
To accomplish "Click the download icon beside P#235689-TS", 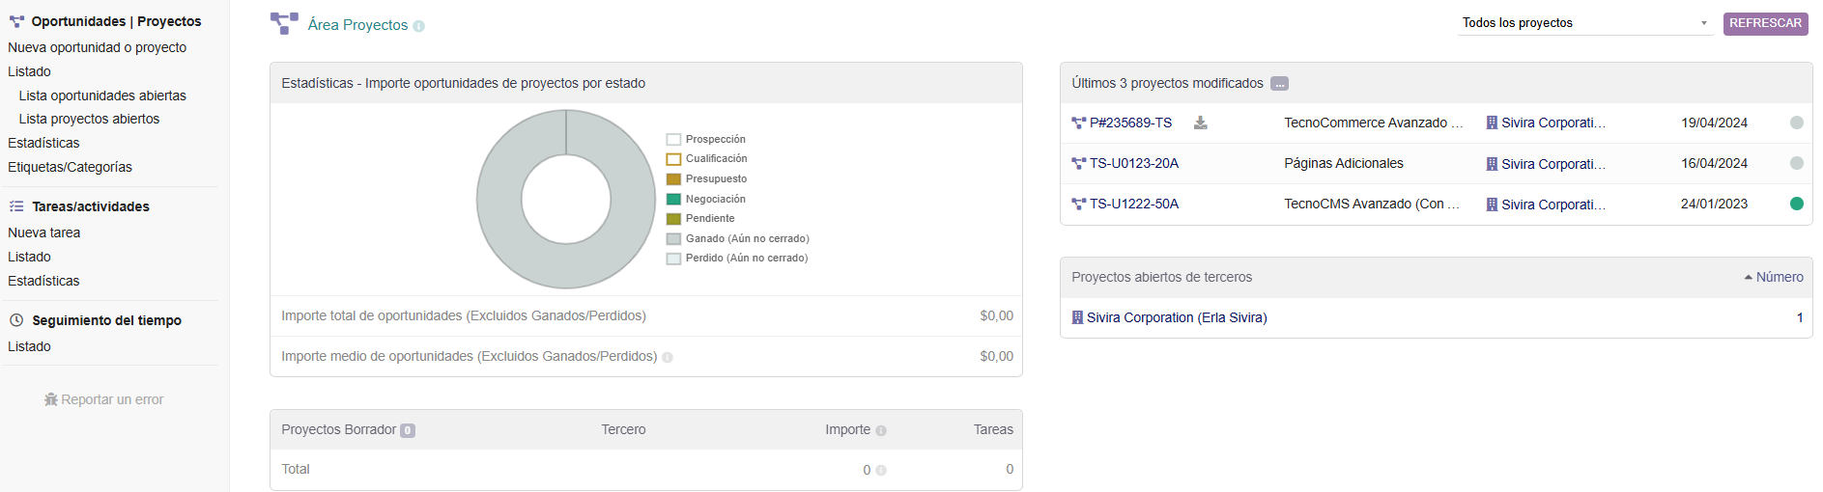I will click(1200, 123).
